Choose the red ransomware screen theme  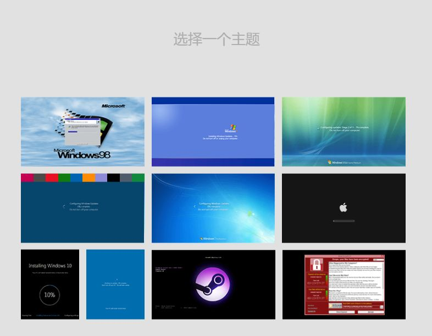(344, 284)
